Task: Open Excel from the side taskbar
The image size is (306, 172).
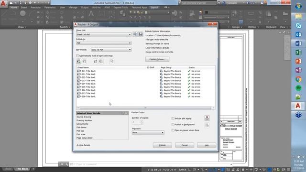Action: pyautogui.click(x=298, y=53)
